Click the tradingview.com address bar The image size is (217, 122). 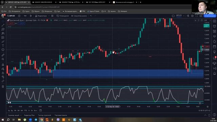coord(102,7)
